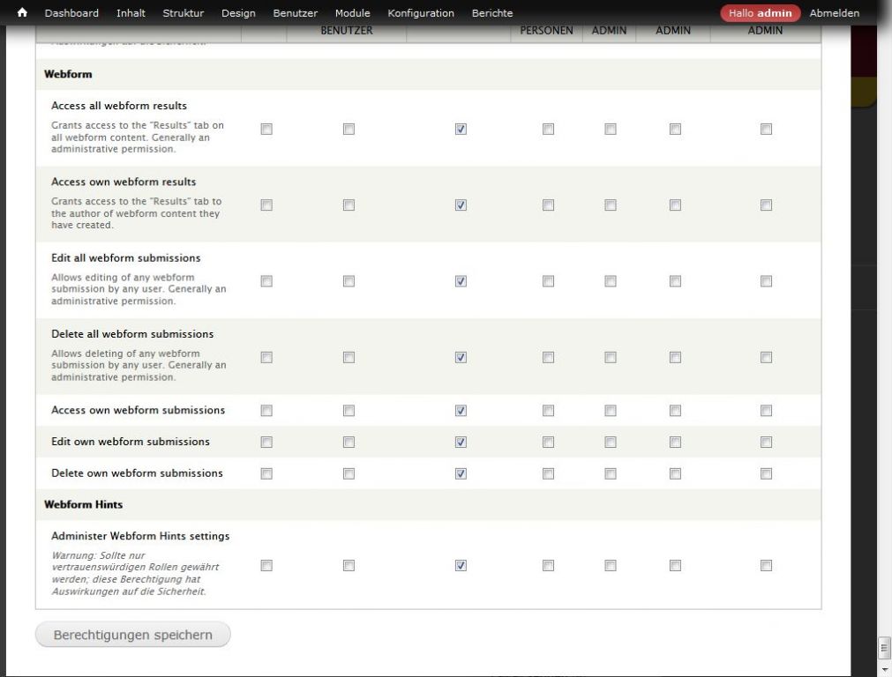Check BENUTZER box for Edit own webform submissions

[349, 442]
